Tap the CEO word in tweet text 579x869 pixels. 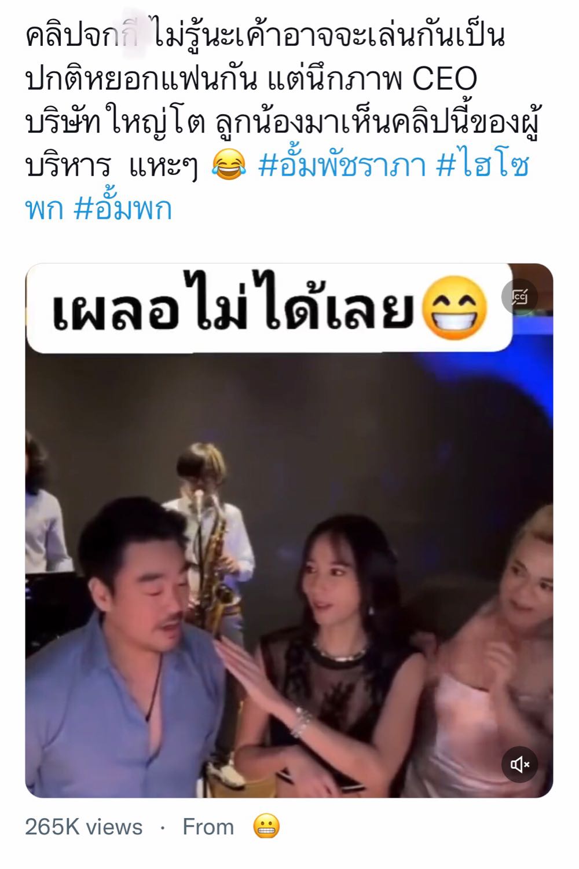point(444,79)
